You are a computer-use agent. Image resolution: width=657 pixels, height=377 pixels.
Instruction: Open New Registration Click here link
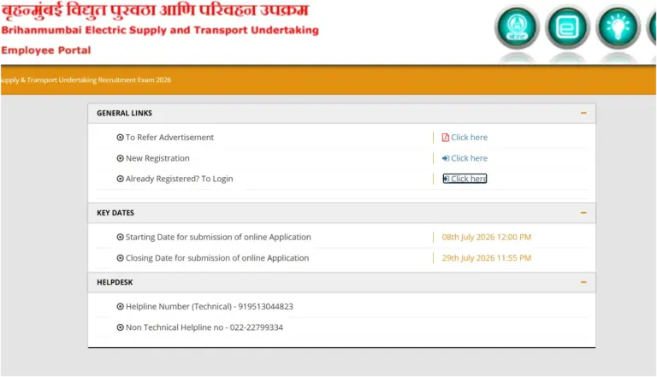[x=470, y=158]
